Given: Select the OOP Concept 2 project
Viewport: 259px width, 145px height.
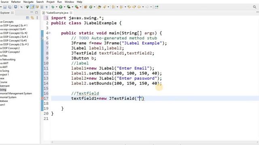Looking at the screenshot, I should (10, 48).
